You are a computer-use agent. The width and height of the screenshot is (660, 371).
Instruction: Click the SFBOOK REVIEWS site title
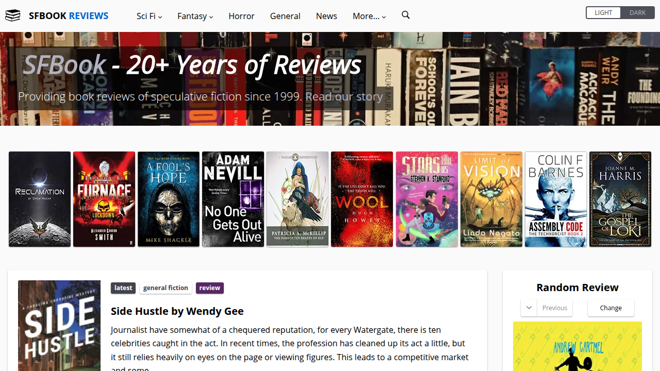69,15
